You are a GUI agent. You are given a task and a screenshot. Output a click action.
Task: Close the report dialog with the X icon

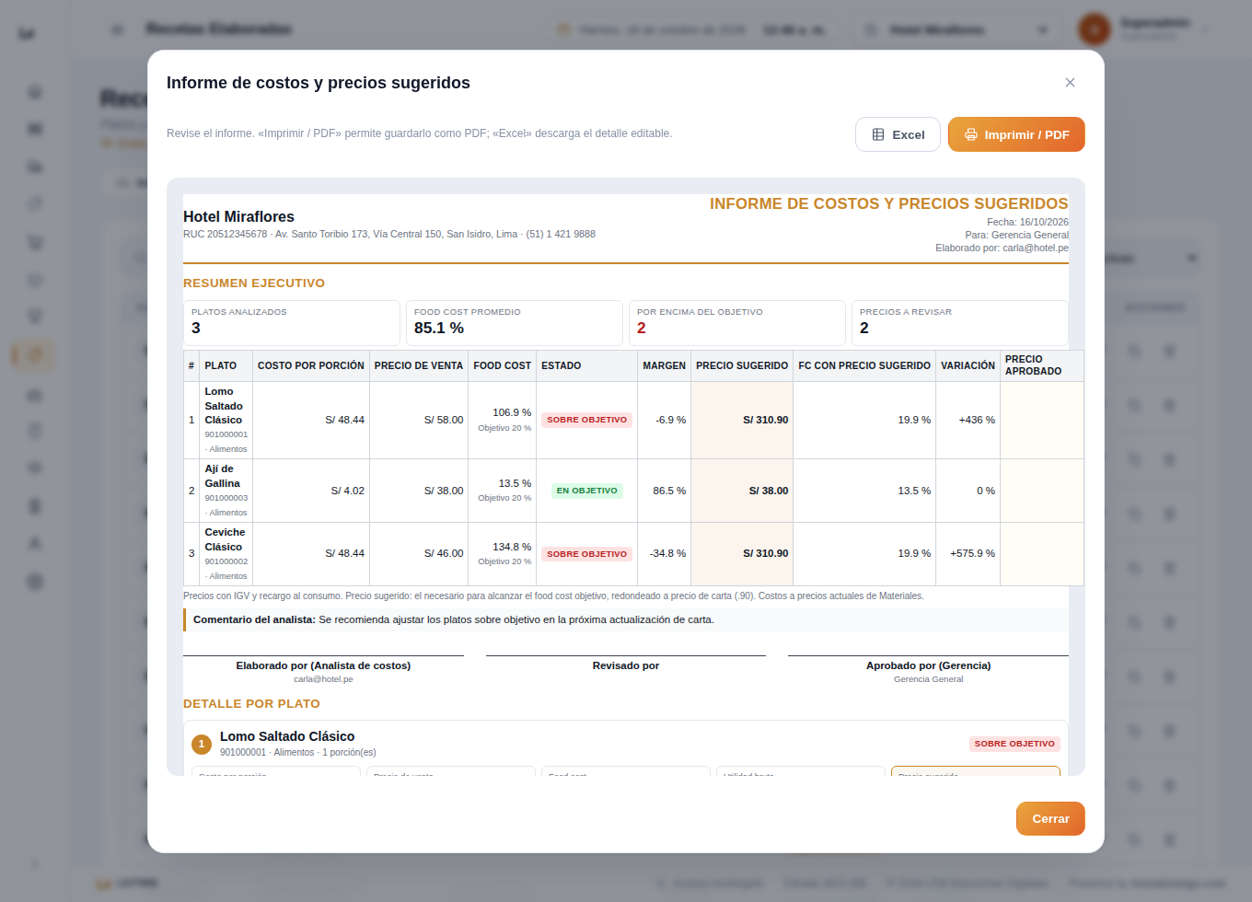coord(1070,83)
